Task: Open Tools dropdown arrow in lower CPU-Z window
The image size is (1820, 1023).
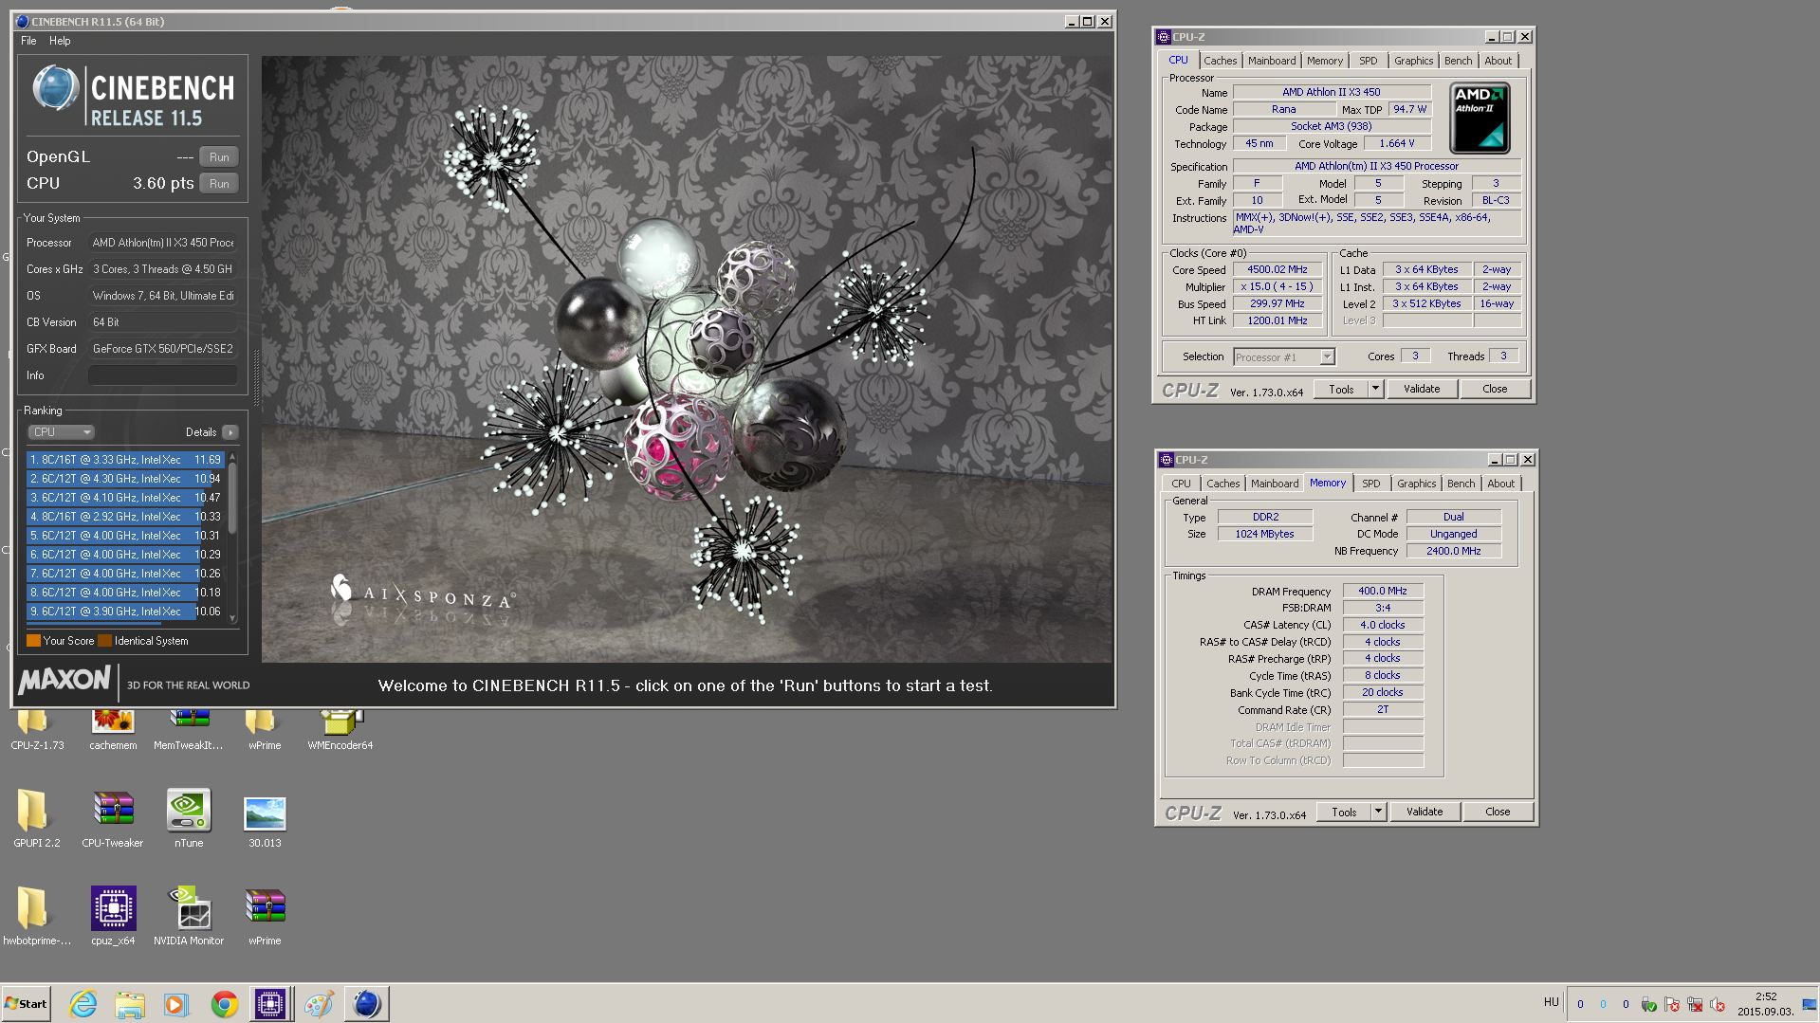Action: (x=1379, y=812)
